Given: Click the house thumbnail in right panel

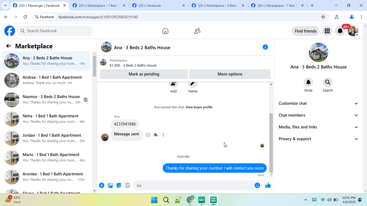Looking at the screenshot, I should coord(319,52).
